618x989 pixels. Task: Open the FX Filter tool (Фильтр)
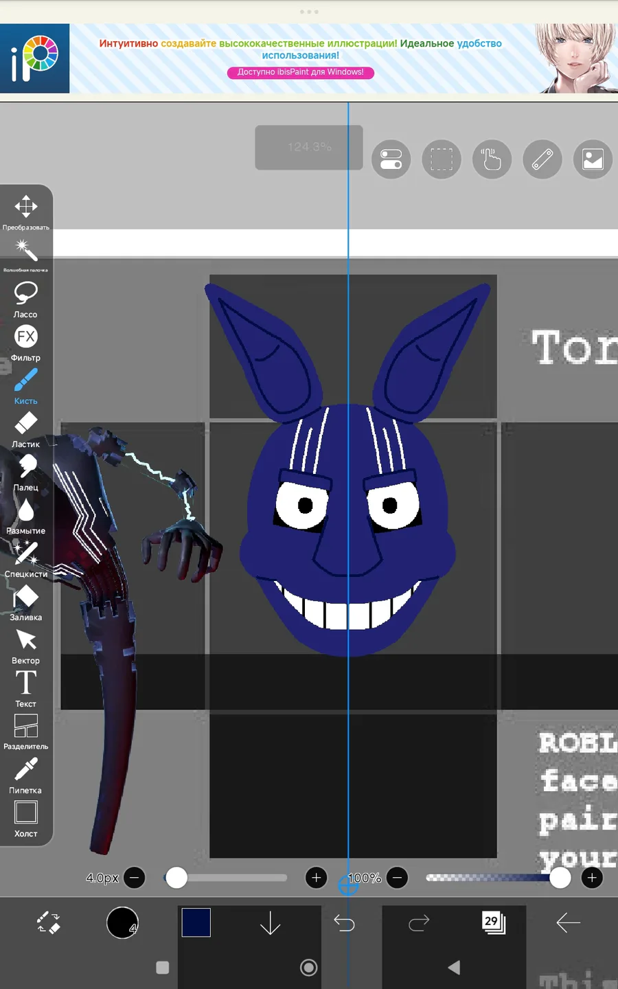[26, 343]
